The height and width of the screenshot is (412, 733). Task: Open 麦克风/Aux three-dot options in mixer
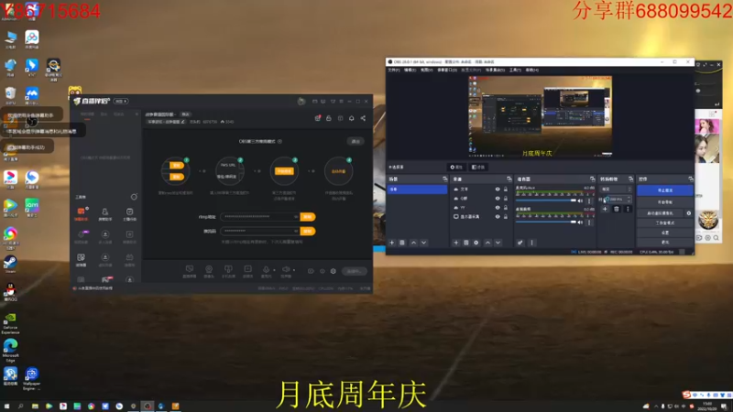pyautogui.click(x=589, y=201)
